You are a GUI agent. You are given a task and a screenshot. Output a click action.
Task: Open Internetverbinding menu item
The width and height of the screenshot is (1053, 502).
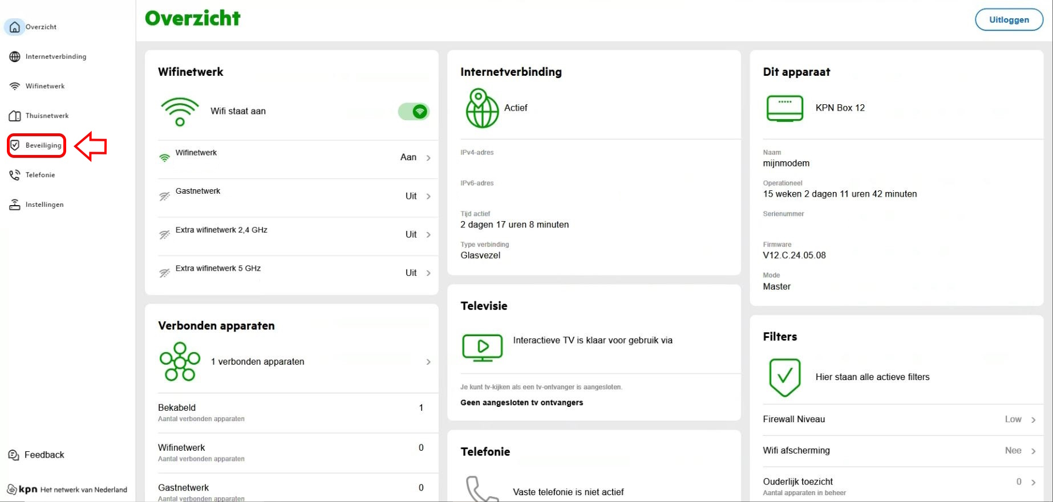(56, 56)
